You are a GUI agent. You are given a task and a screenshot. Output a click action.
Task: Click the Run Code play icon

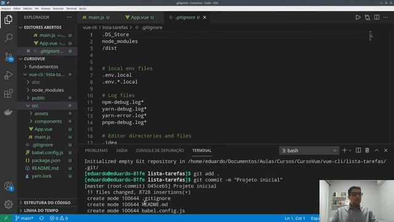click(x=358, y=17)
